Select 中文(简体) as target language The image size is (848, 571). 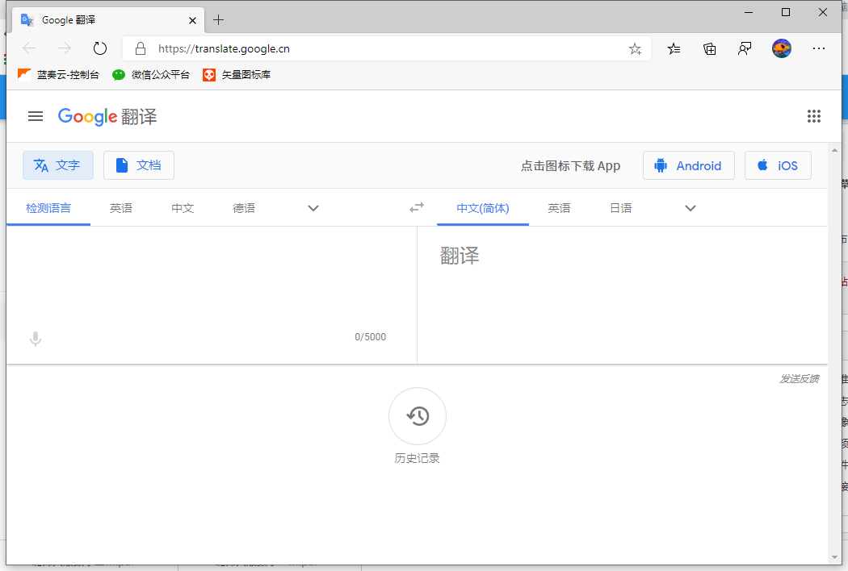point(483,208)
